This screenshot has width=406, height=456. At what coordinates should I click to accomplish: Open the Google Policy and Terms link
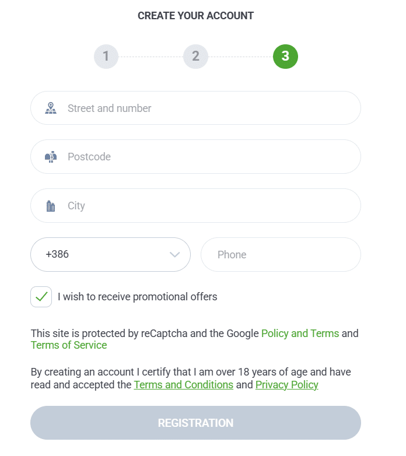tap(300, 334)
